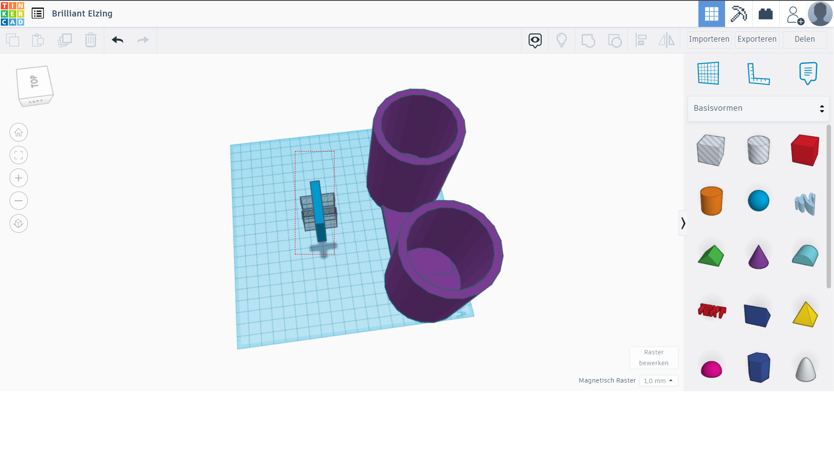Select the red box shape thumbnail
Viewport: 834px width, 469px height.
(805, 150)
